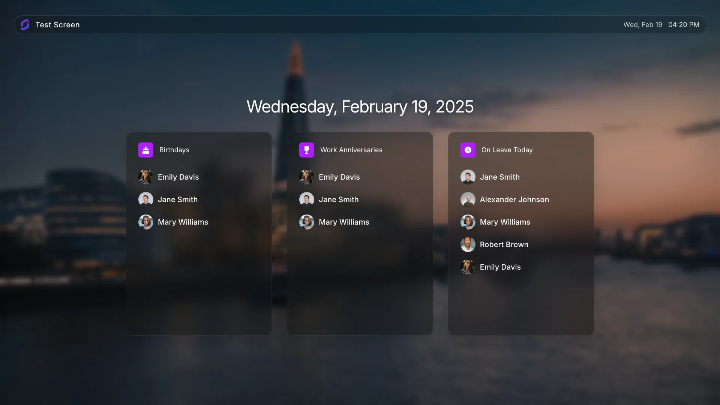Click Mary Williams's avatar in On Leave Today
720x405 pixels.
click(468, 222)
